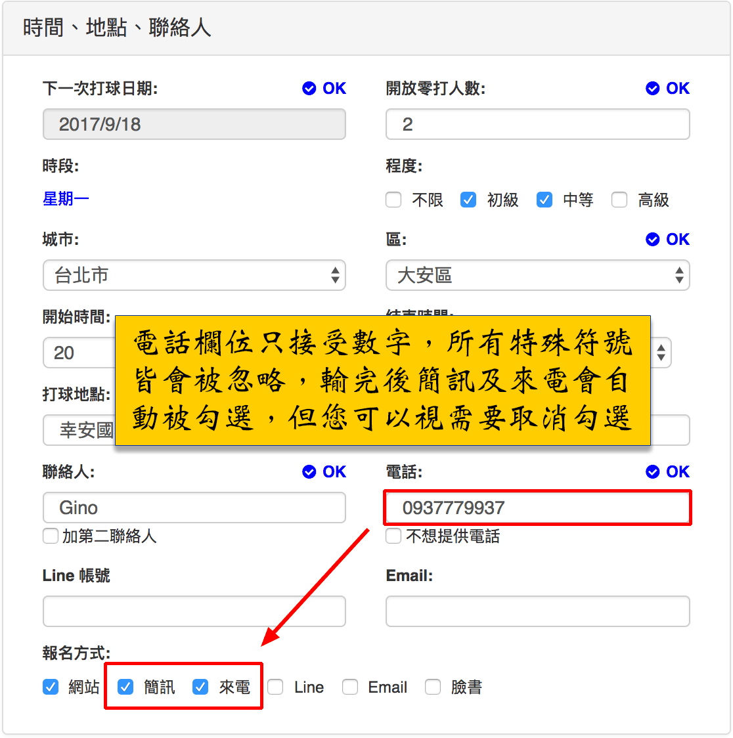
Task: Uncheck 簡訊 signup method
Action: pos(125,687)
